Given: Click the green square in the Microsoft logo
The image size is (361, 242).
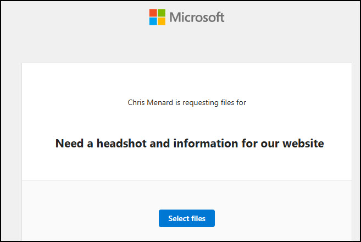Looking at the screenshot, I should pos(162,13).
